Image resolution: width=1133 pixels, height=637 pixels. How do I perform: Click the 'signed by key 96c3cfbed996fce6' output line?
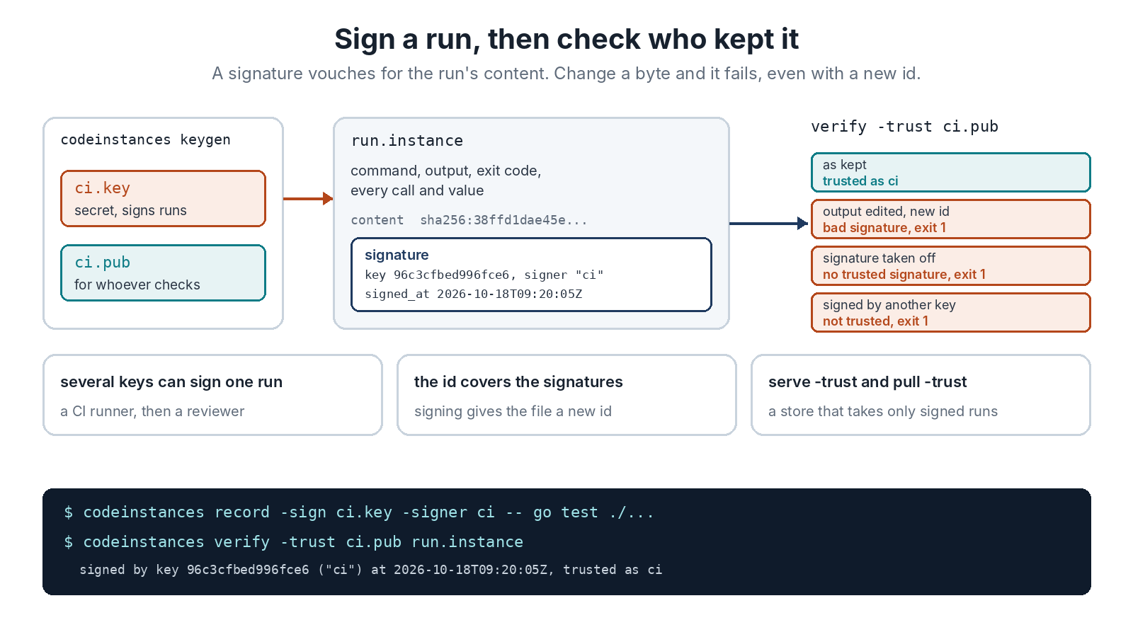pyautogui.click(x=371, y=570)
